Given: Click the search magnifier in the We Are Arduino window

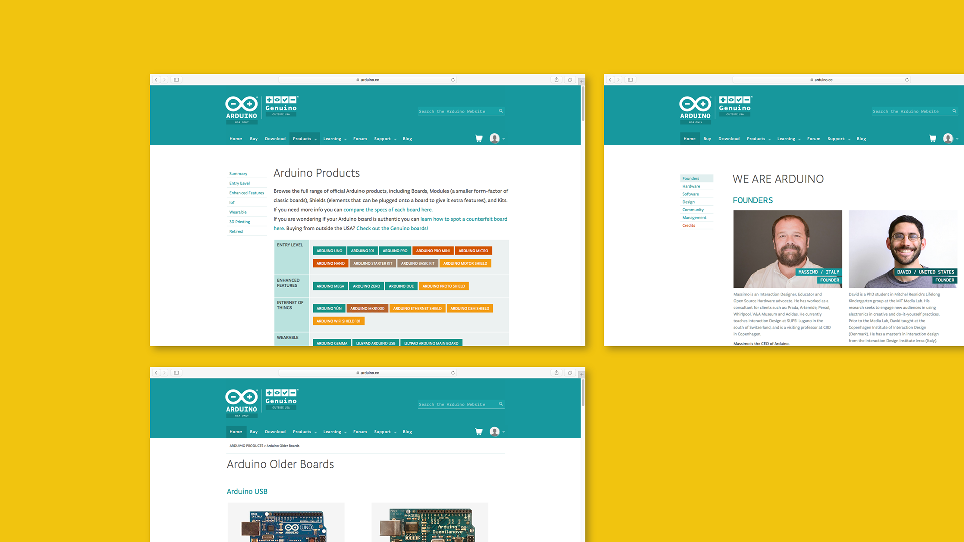Looking at the screenshot, I should tap(954, 111).
